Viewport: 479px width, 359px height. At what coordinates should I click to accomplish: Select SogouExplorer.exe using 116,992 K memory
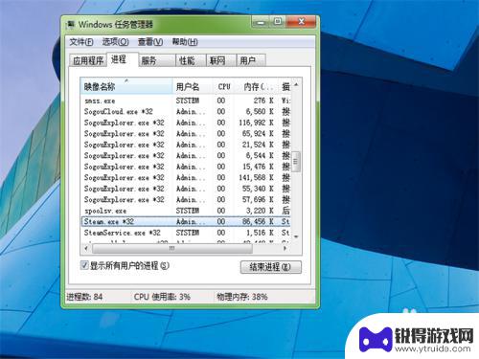(x=186, y=123)
